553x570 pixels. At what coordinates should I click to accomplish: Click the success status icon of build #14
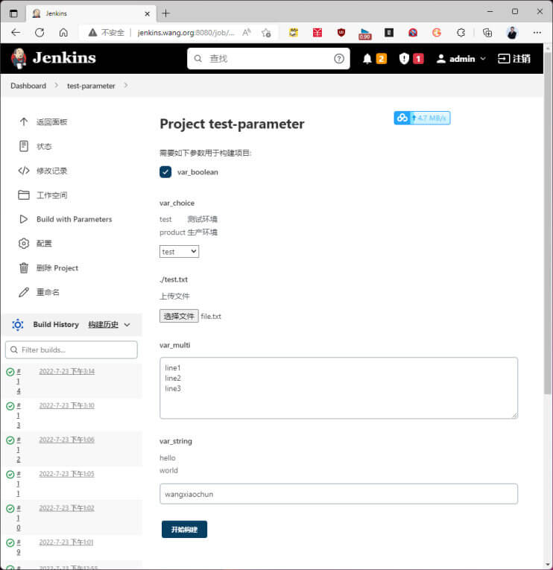[10, 372]
